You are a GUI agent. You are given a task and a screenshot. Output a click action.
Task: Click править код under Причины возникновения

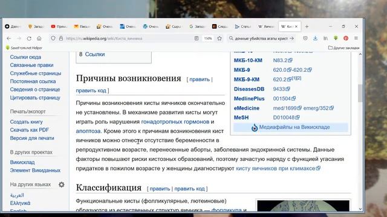(91, 90)
